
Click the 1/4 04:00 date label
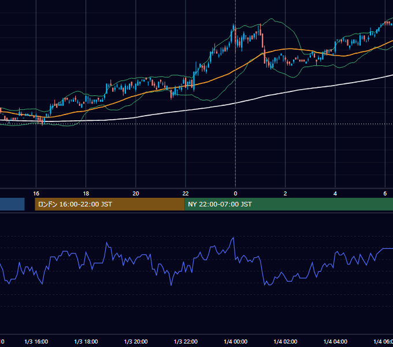click(x=335, y=341)
